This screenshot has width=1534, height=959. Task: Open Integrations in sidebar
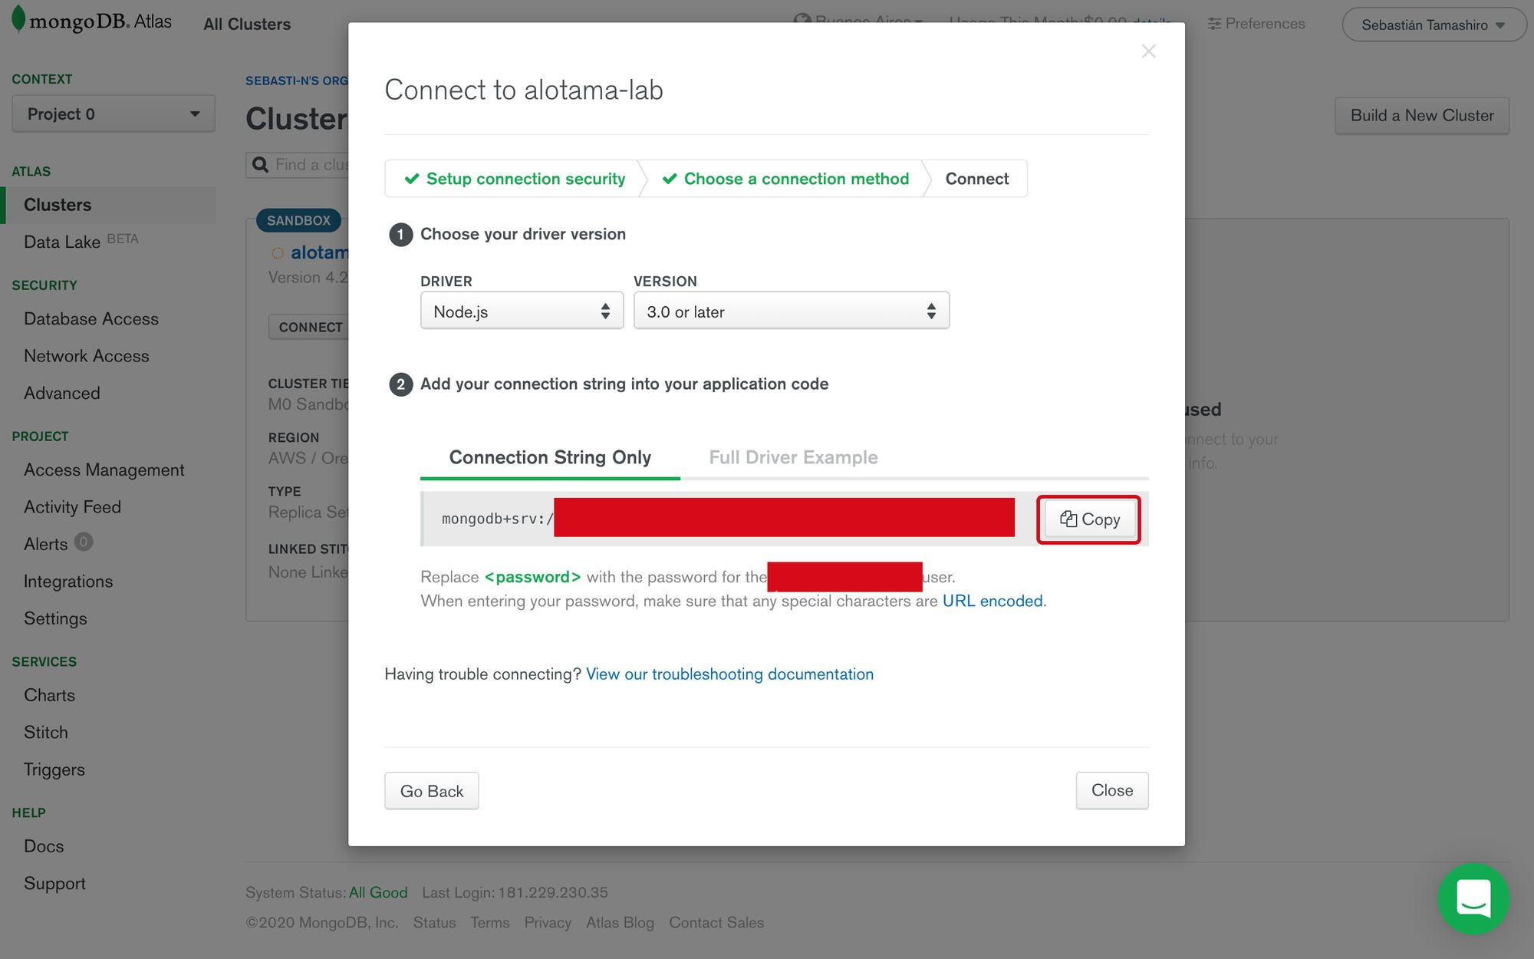coord(68,582)
